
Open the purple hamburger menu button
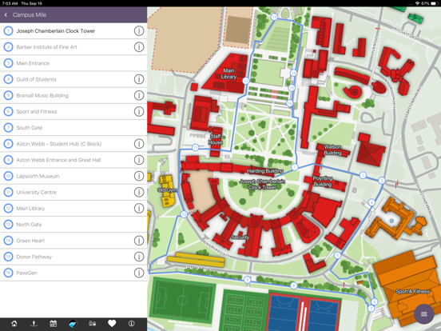(424, 314)
